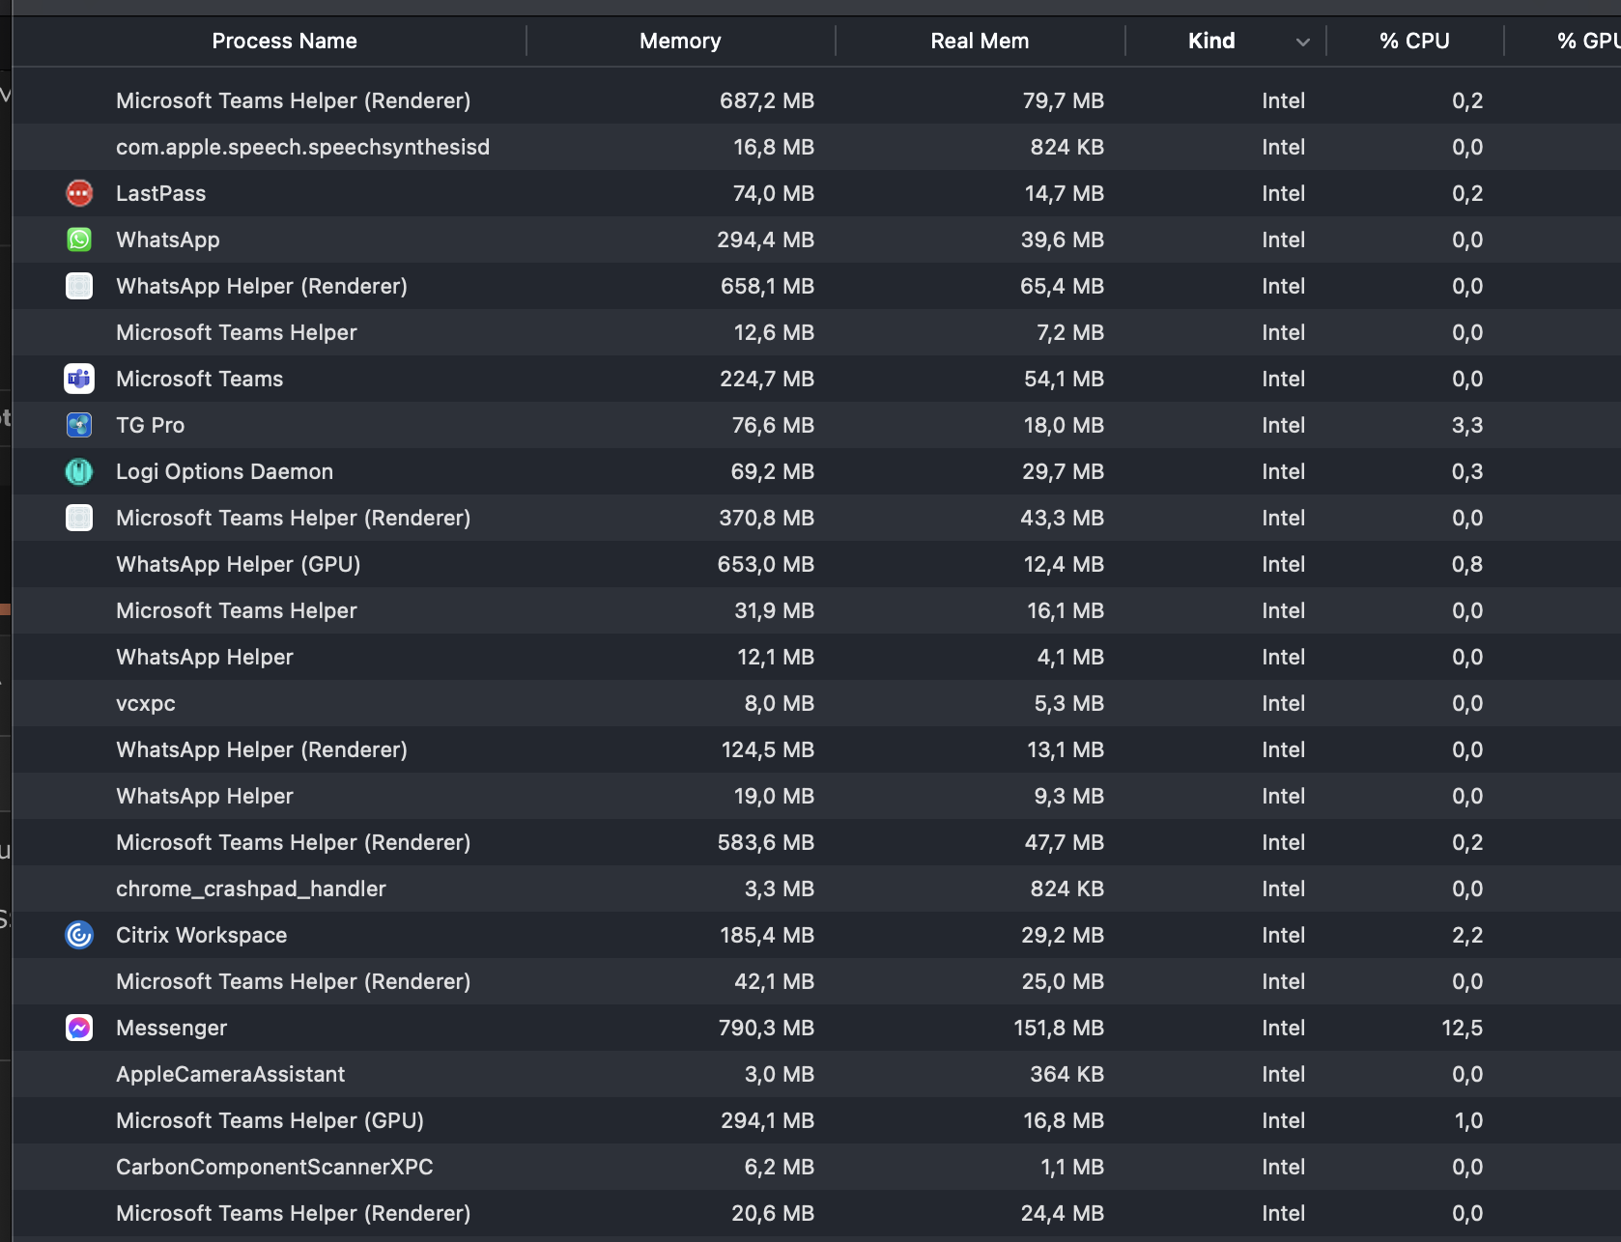Select the CarbonComponentScannerXPC process name
Screen dimensions: 1621x1242
click(x=274, y=1167)
